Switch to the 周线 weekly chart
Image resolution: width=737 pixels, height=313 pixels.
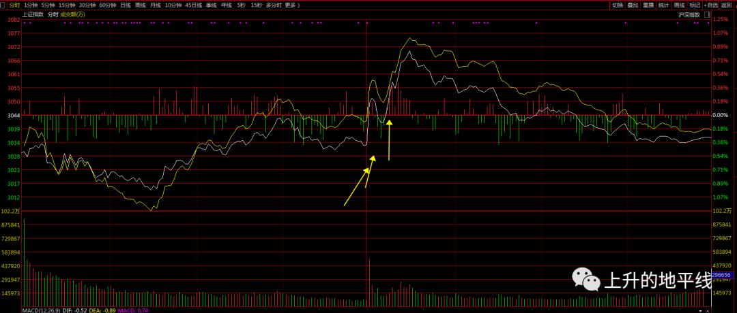tap(140, 5)
